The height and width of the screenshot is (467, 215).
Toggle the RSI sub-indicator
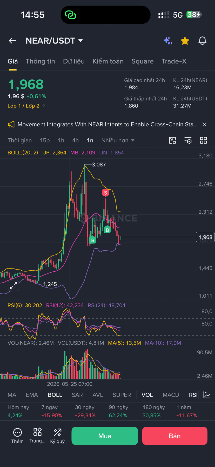193,395
